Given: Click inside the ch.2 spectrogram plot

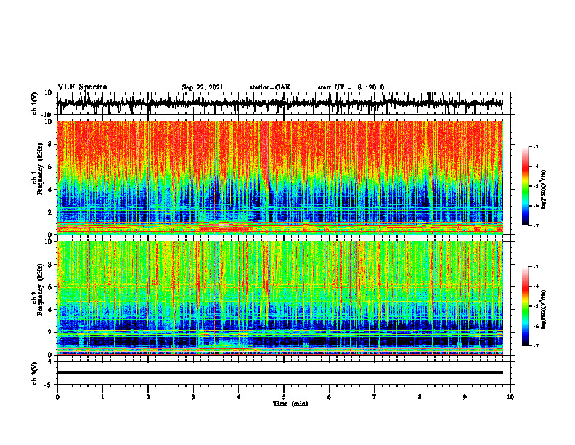Looking at the screenshot, I should click(280, 298).
